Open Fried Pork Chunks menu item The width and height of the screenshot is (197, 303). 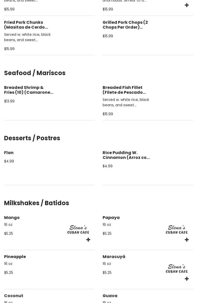coord(26,25)
